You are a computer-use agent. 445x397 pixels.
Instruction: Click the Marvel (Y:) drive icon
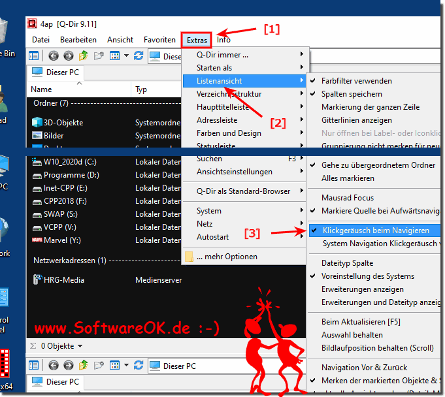point(37,240)
